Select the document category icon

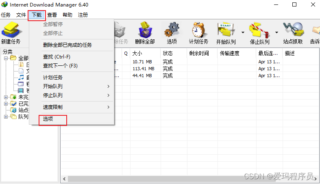tap(21, 71)
